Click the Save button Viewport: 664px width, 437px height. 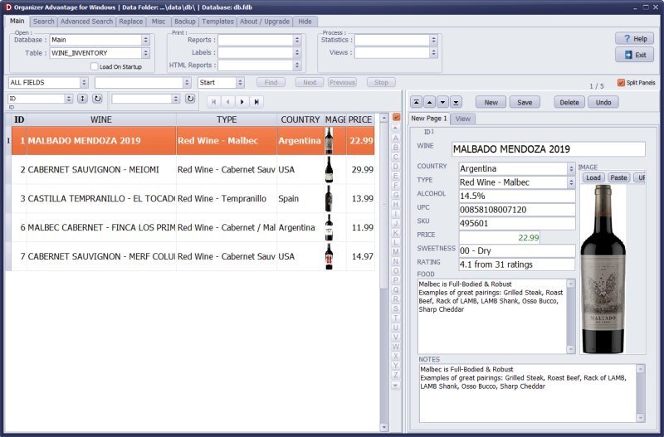(525, 102)
